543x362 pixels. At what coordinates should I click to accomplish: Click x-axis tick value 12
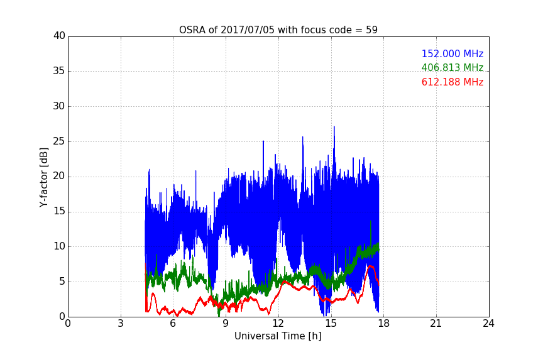pos(278,324)
